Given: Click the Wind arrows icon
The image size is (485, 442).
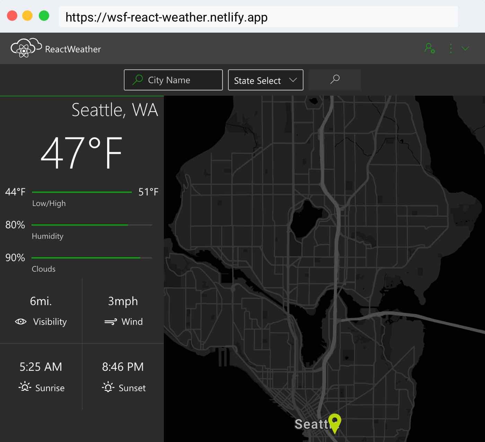Looking at the screenshot, I should 110,322.
